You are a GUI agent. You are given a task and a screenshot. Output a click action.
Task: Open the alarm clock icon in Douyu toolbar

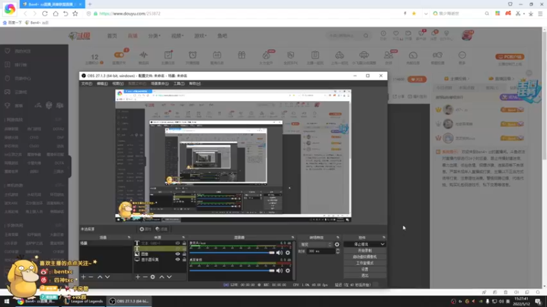click(x=193, y=55)
